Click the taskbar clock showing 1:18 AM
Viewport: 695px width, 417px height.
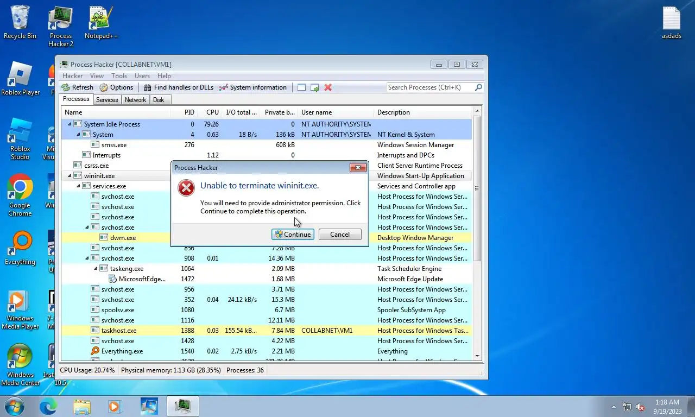(x=667, y=407)
